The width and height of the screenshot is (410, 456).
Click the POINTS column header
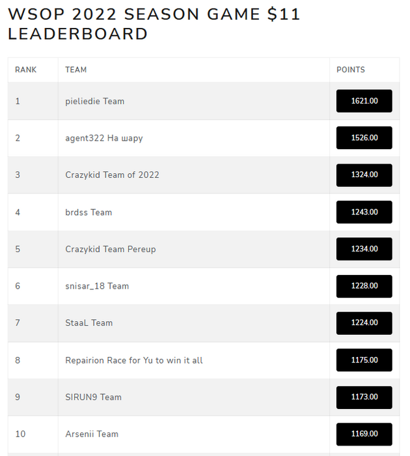[x=351, y=70]
